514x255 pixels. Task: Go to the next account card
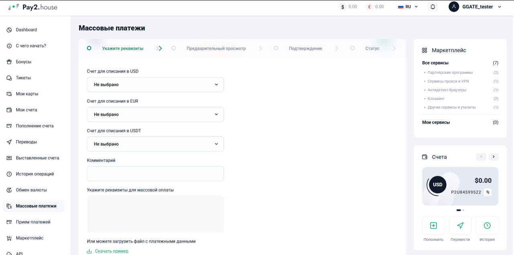click(494, 157)
